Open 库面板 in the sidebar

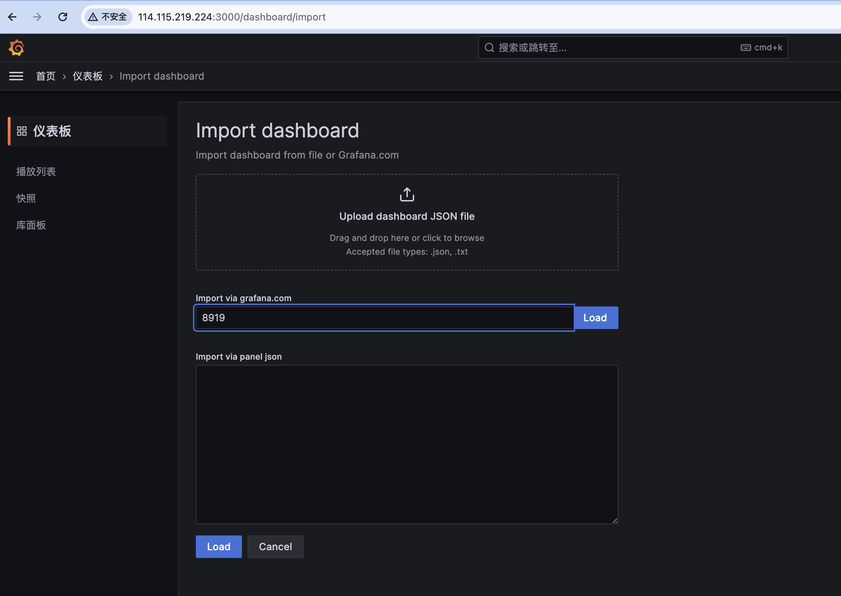[x=31, y=225]
